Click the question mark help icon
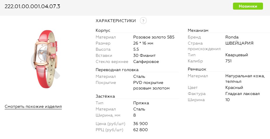The height and width of the screenshot is (139, 270). pos(143,21)
